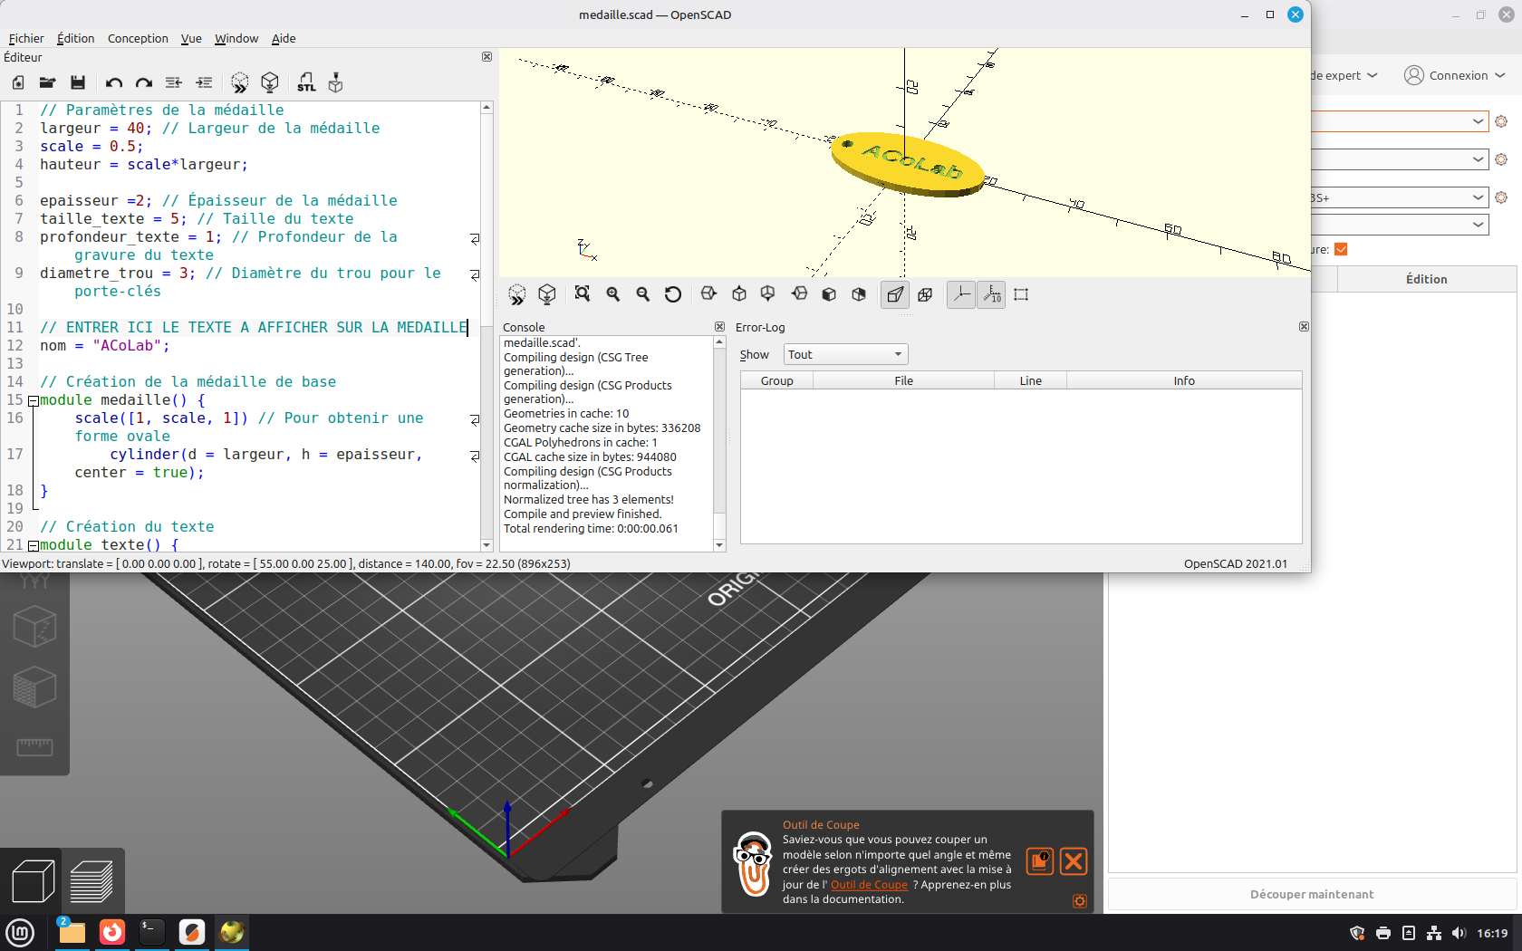Toggle the Show Axes button
The image size is (1522, 951).
[x=961, y=294]
